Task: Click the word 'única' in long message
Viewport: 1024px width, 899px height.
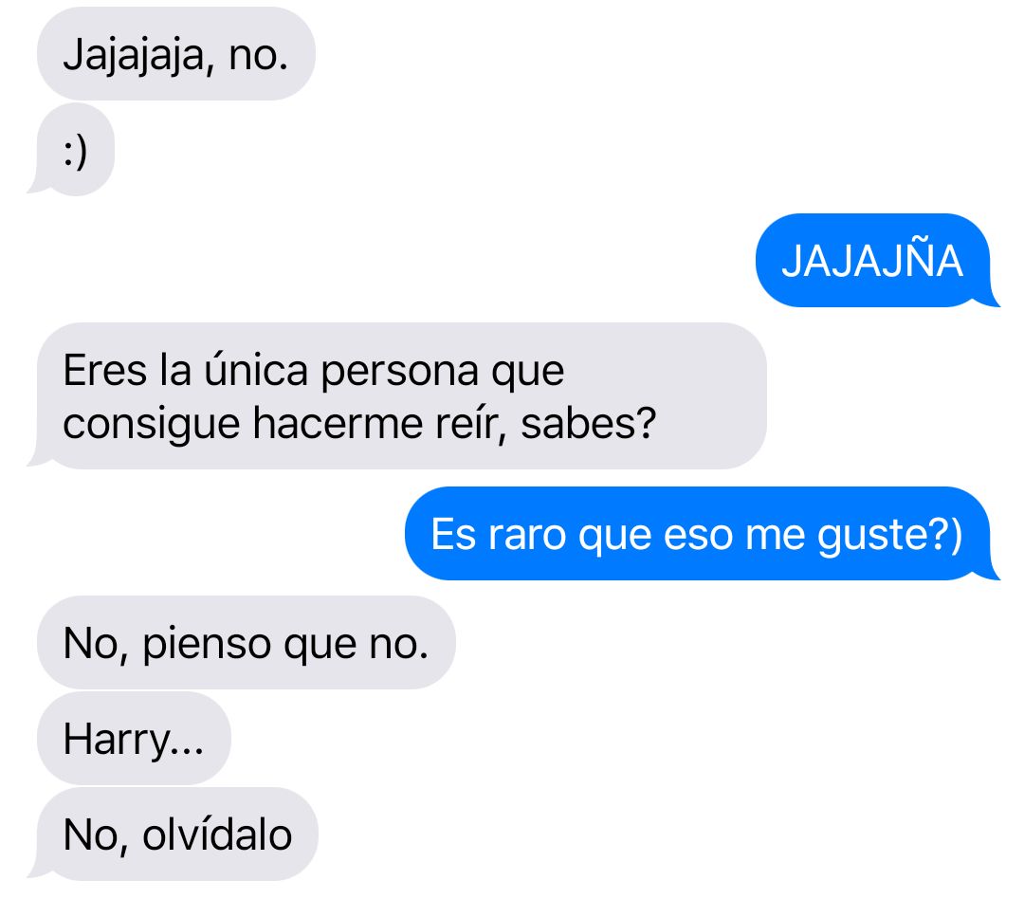Action: tap(256, 371)
